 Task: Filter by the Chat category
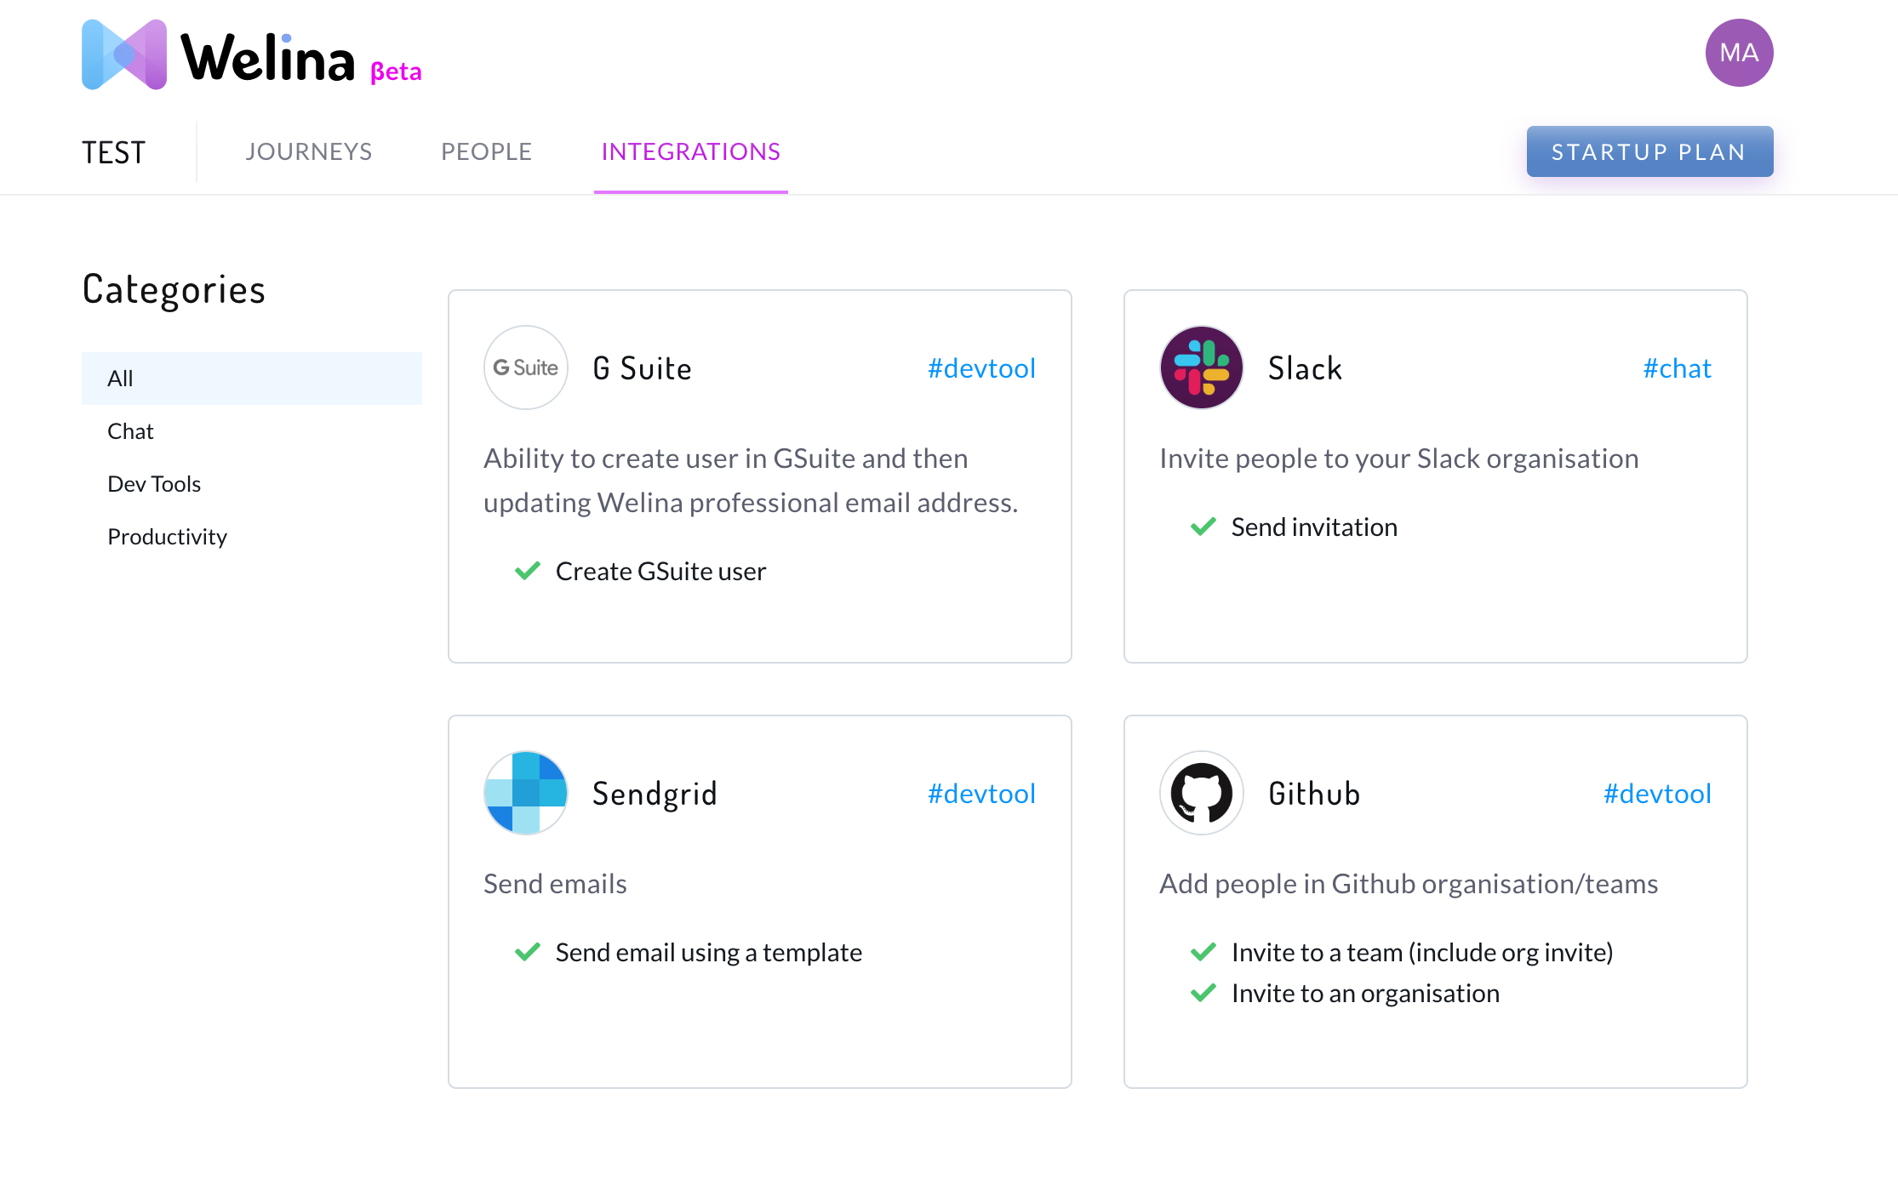130,431
